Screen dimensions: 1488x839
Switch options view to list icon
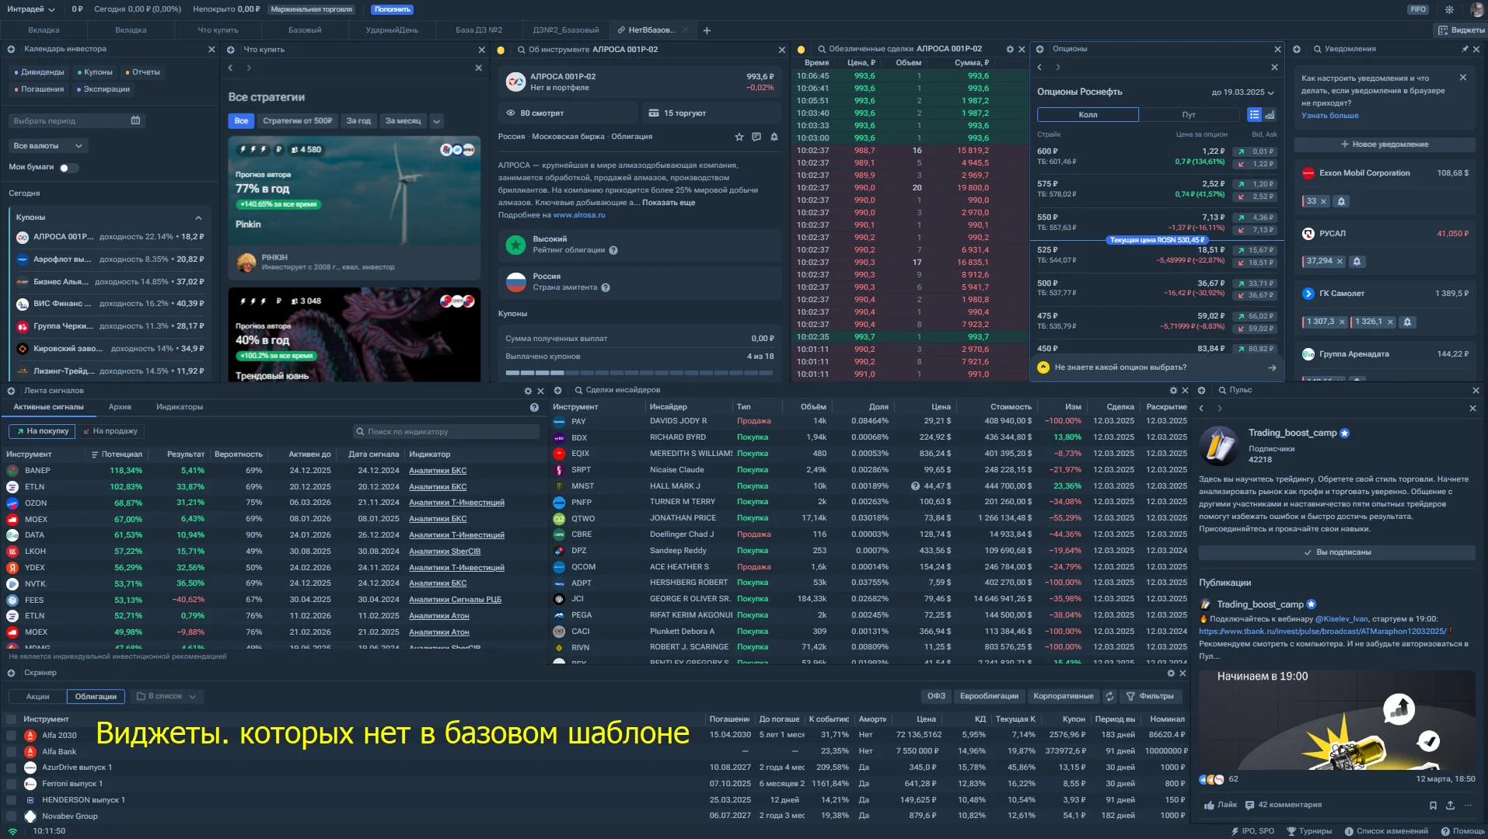point(1254,115)
